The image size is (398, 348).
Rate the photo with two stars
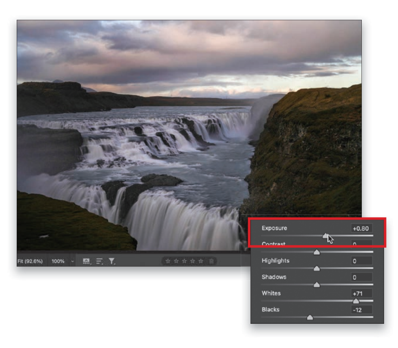(176, 261)
